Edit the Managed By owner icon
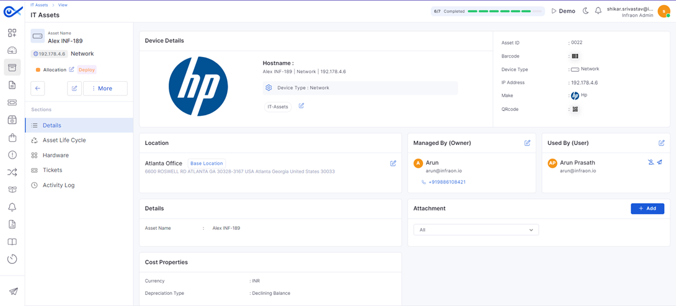Viewport: 676px width, 306px height. click(527, 143)
